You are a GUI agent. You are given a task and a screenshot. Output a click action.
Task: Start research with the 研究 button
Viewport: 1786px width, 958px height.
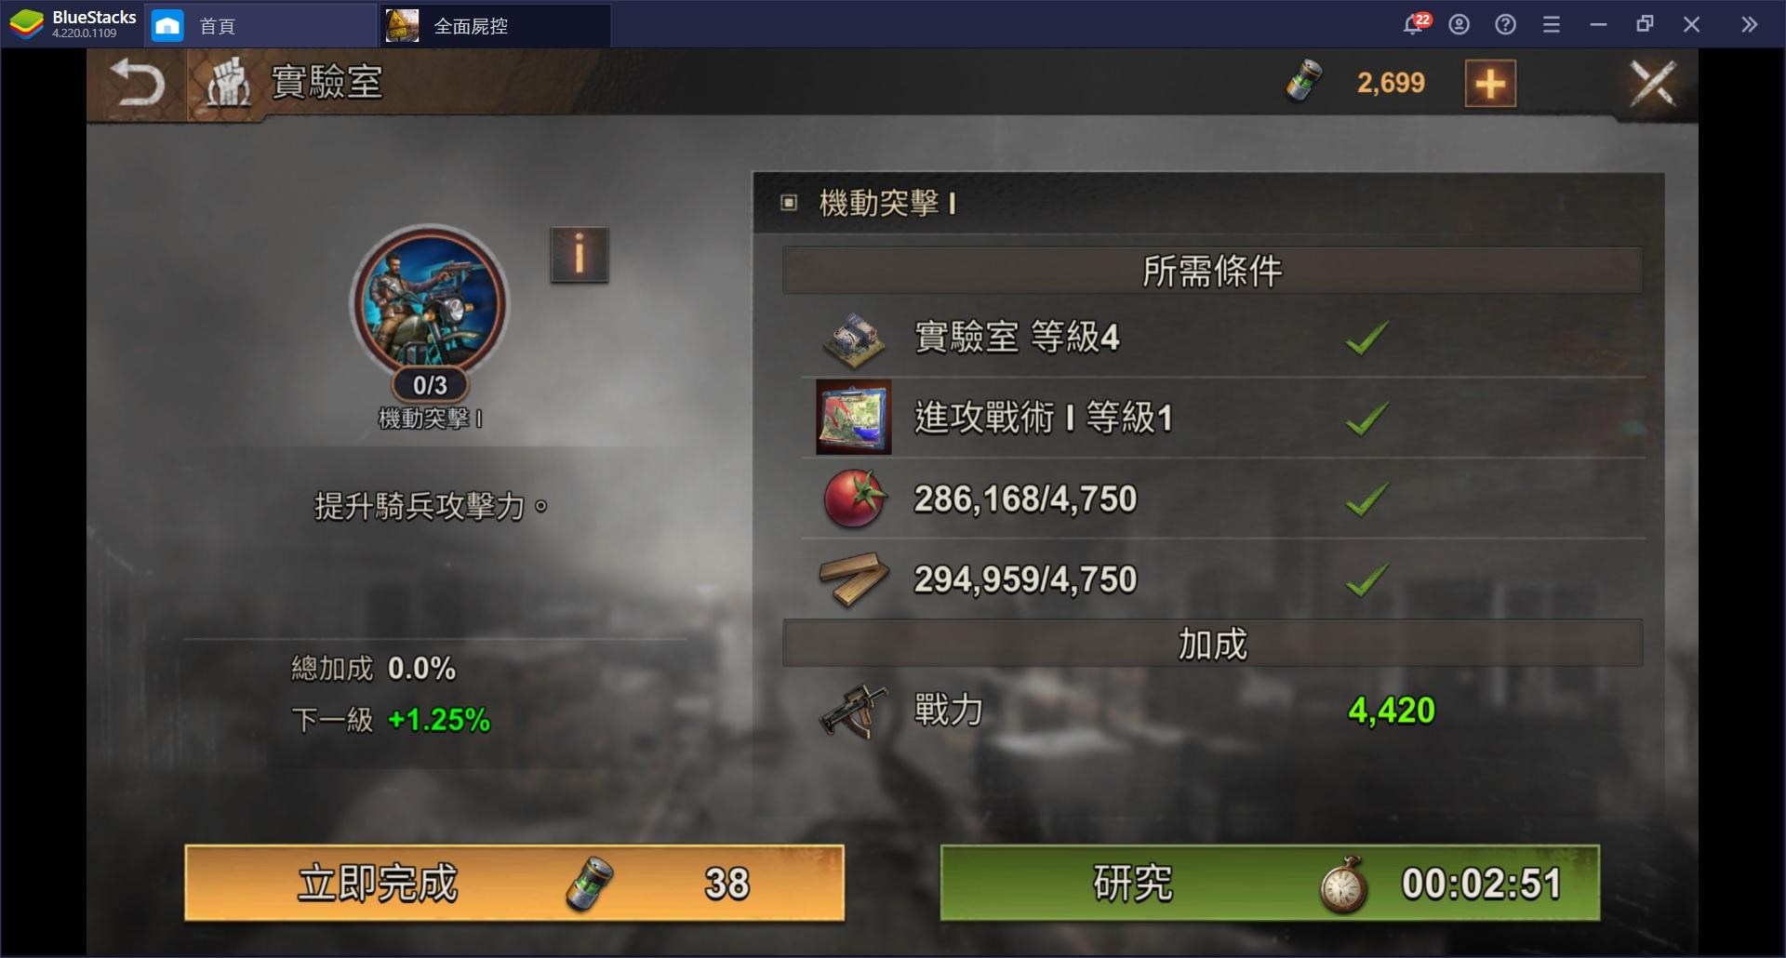coord(1270,883)
